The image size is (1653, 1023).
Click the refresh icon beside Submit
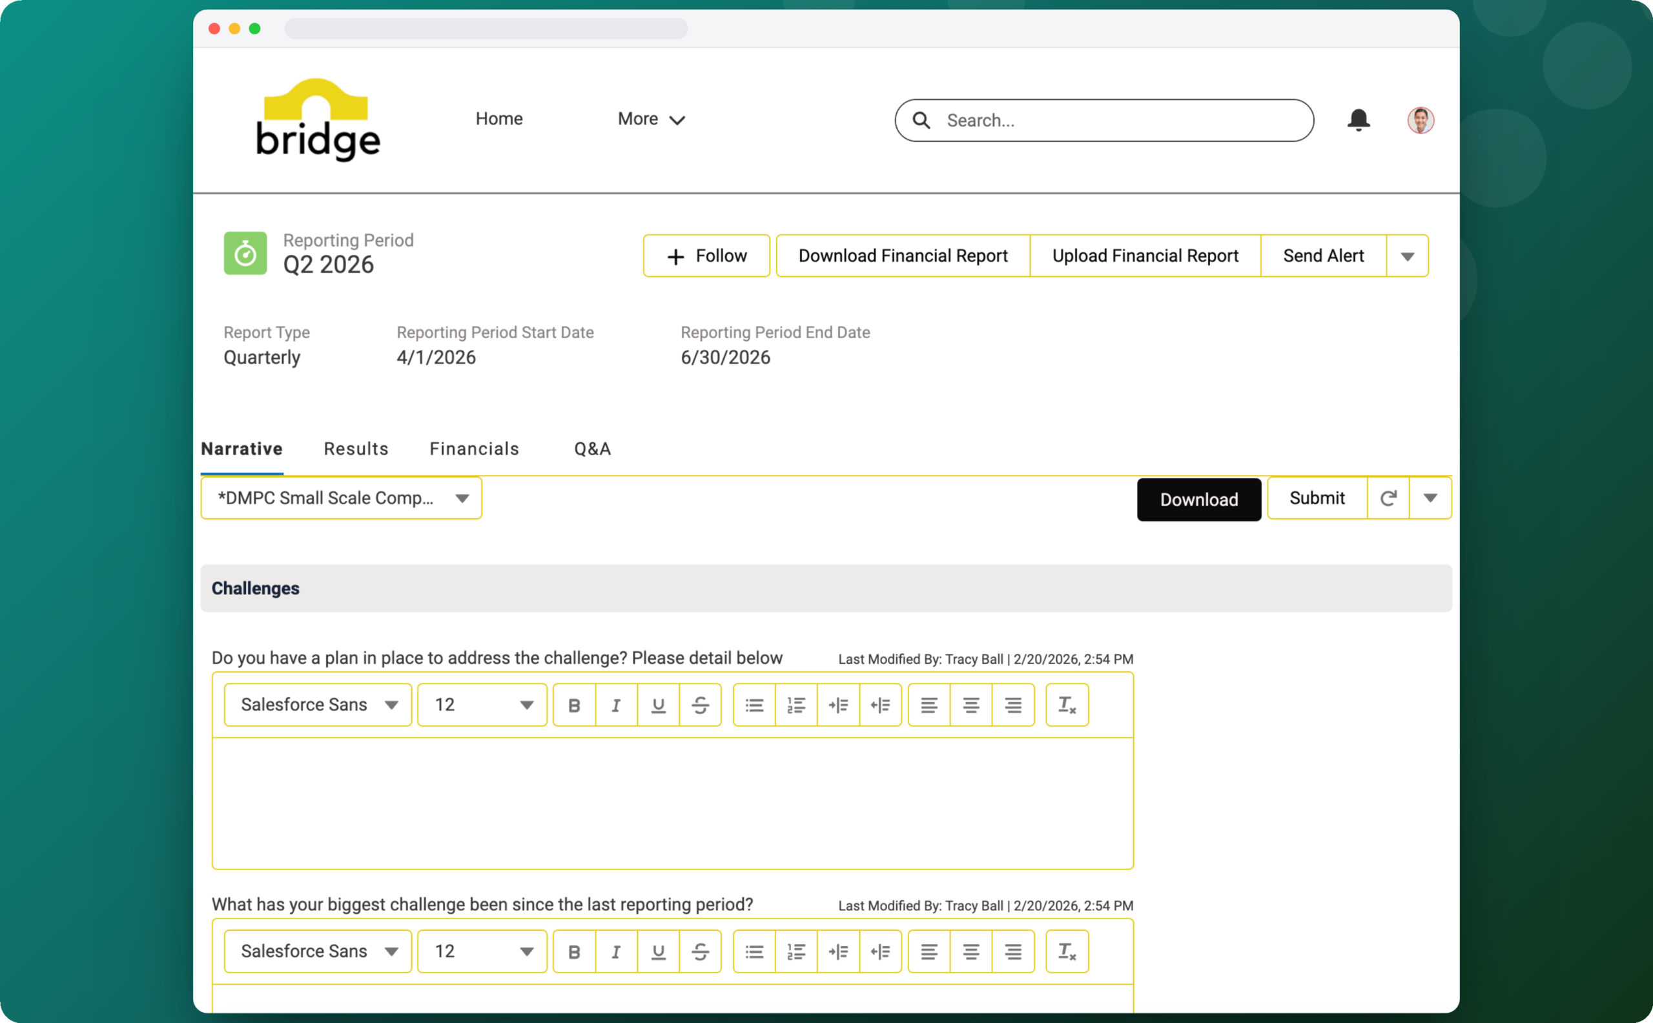1388,498
